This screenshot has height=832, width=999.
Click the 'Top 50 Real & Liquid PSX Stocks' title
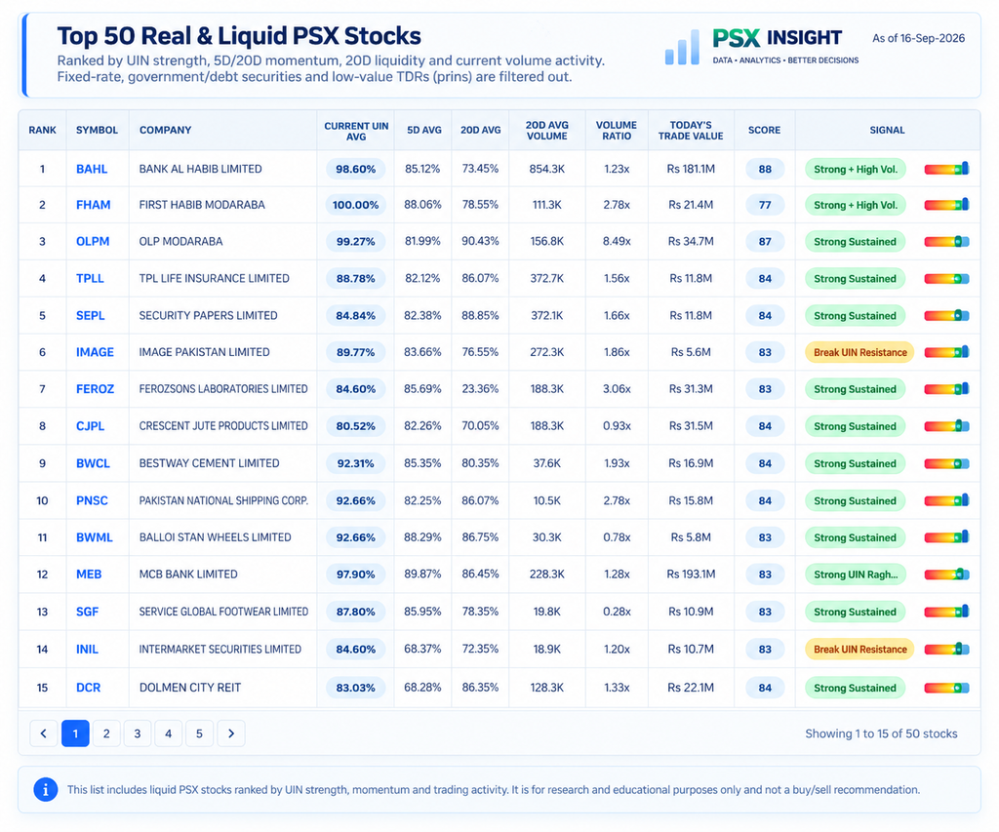[x=239, y=36]
